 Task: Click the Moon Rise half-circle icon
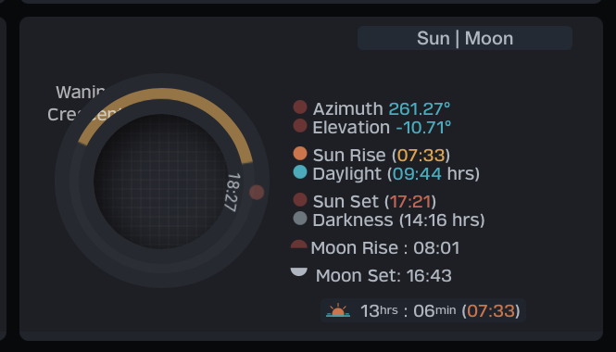[x=298, y=244]
